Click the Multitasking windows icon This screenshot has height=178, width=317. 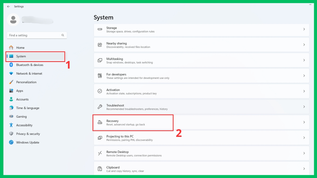[x=100, y=60]
